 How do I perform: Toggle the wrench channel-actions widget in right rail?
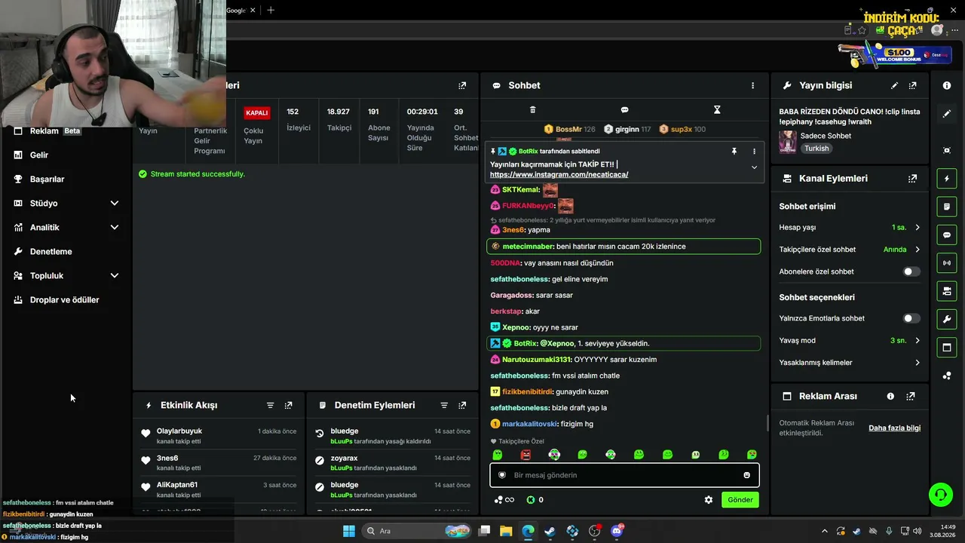(x=947, y=319)
